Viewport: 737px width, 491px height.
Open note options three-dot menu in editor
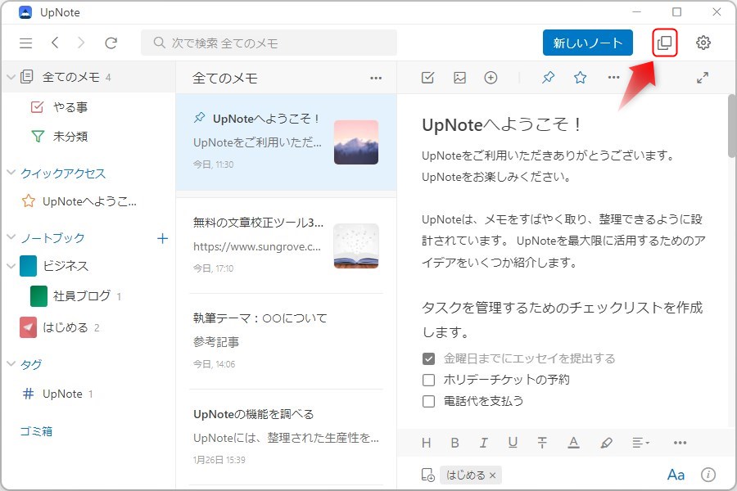click(x=614, y=77)
